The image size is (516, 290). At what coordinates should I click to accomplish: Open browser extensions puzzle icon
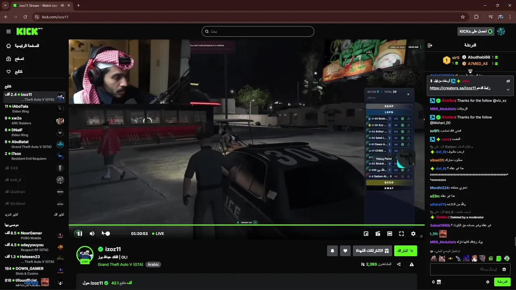(476, 17)
